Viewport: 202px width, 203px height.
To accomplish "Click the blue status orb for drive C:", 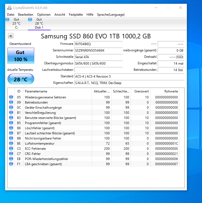I will (x=7, y=19).
